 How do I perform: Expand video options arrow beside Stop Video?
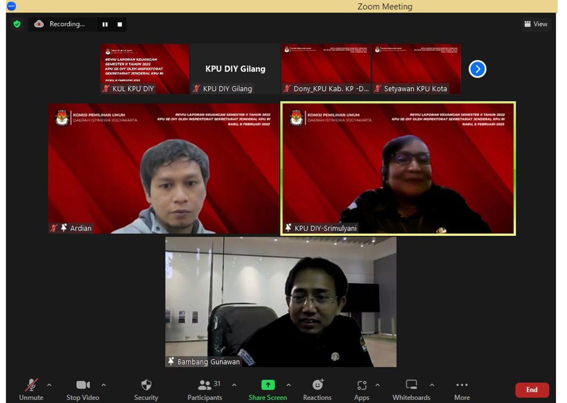(x=104, y=385)
